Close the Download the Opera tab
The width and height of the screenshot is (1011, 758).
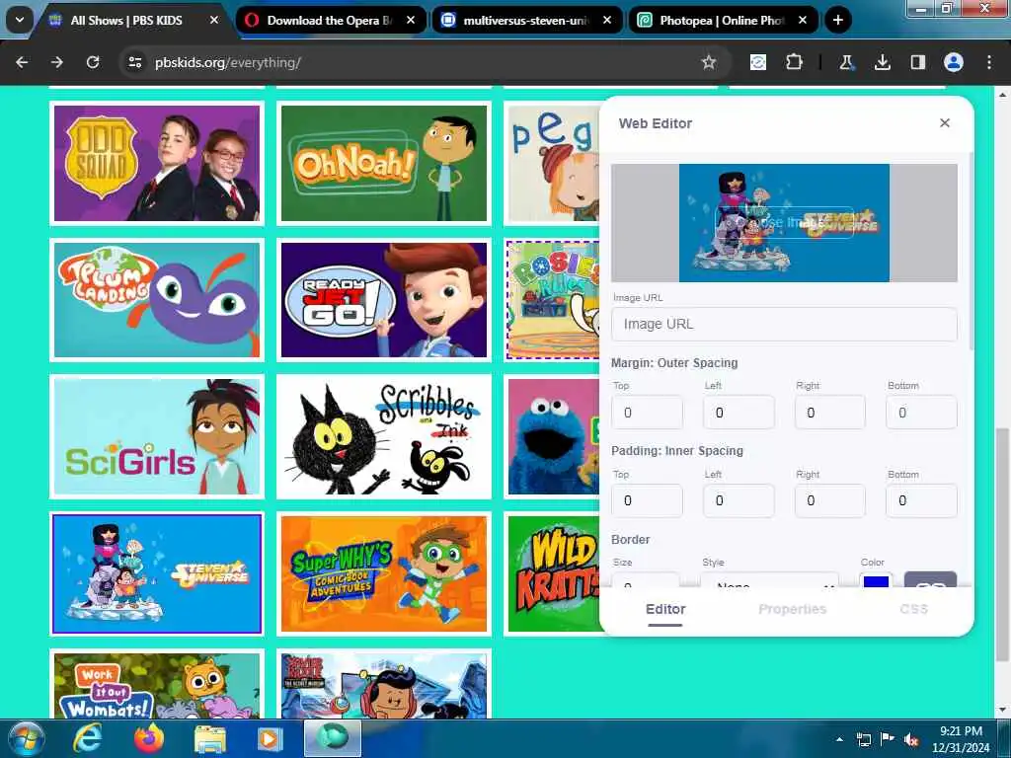click(410, 20)
